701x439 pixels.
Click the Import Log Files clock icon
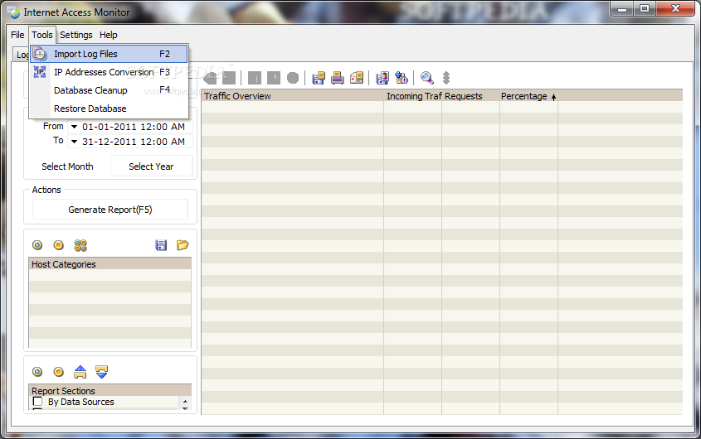[40, 54]
